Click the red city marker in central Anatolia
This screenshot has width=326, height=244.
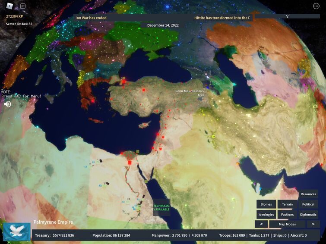[x=144, y=90]
